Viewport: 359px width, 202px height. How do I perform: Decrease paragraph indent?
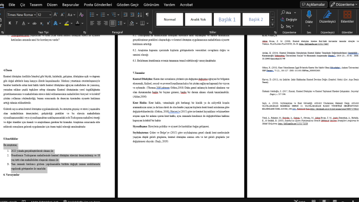click(125, 15)
